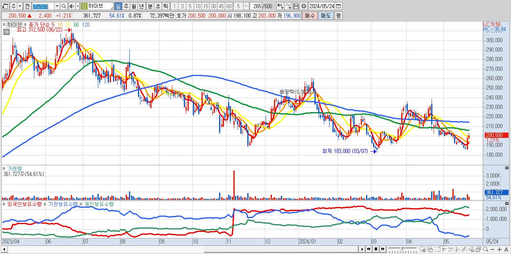511x254 pixels.
Task: Click the 15 interval button
Action: click(206, 6)
